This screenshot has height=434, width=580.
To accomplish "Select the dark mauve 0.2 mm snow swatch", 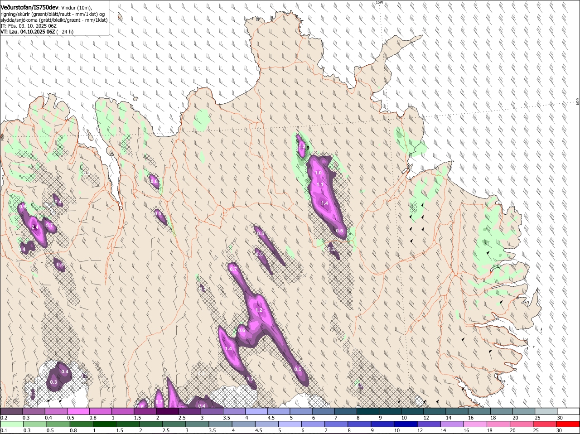I will click(x=11, y=411).
